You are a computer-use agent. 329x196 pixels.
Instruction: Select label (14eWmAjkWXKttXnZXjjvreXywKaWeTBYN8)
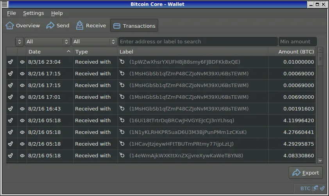(x=186, y=155)
